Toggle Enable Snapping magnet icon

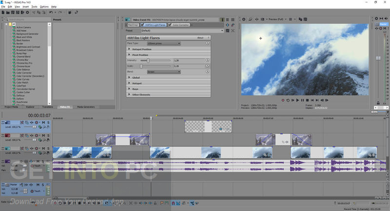click(x=174, y=203)
